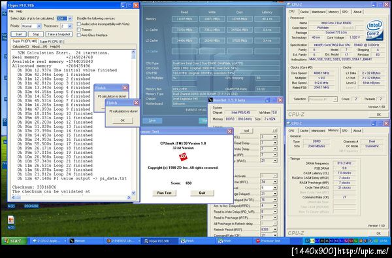Image resolution: width=392 pixels, height=258 pixels.
Task: Close the front Finish dialog
Action: tap(137, 103)
